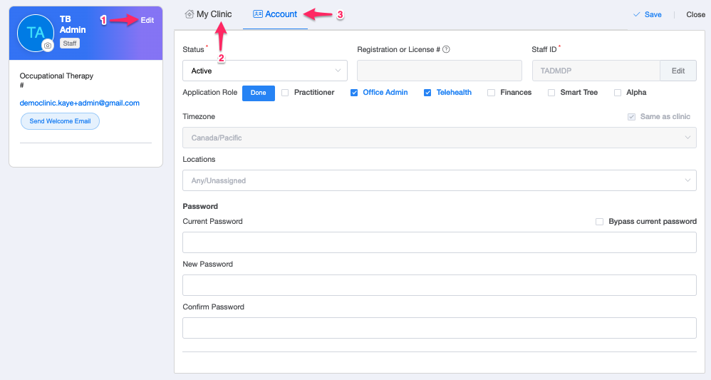Click the Account ID card icon
The image size is (711, 380).
(258, 14)
